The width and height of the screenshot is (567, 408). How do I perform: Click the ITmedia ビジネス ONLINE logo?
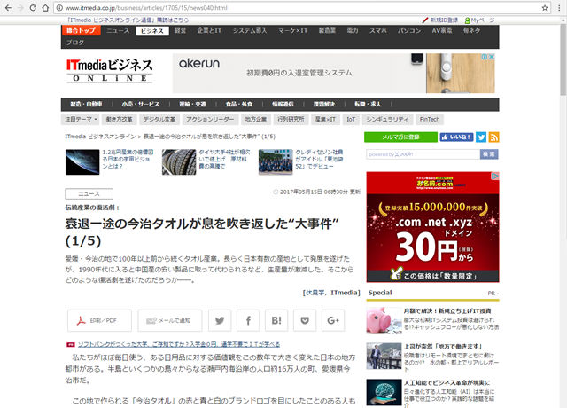tap(108, 70)
